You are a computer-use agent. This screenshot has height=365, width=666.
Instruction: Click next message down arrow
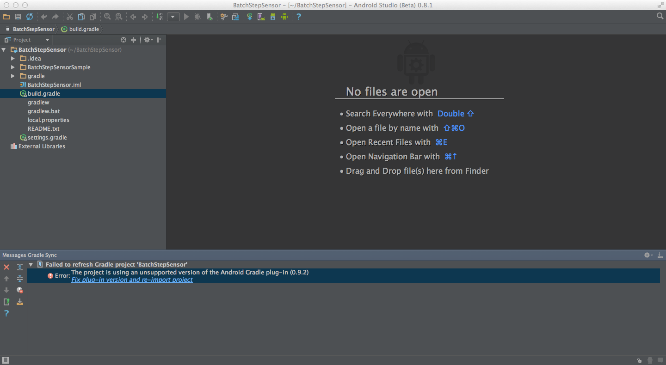[6, 290]
